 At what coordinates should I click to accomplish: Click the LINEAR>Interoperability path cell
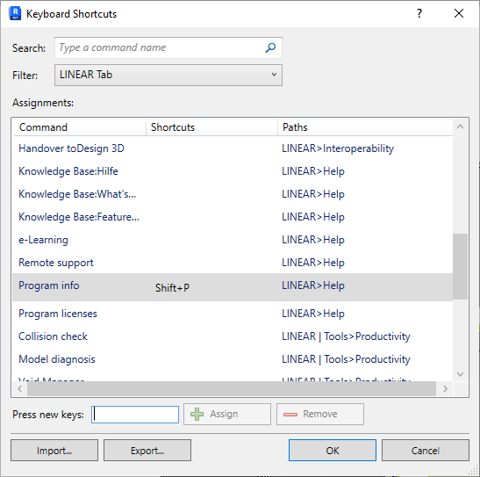[x=338, y=148]
